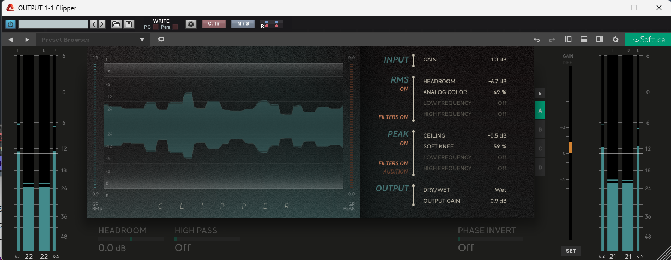Select setting slot D
The width and height of the screenshot is (671, 260).
pos(540,167)
